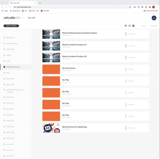This screenshot has width=160, height=159.
Task: Open Other Bookmarks folder
Action: point(151,11)
